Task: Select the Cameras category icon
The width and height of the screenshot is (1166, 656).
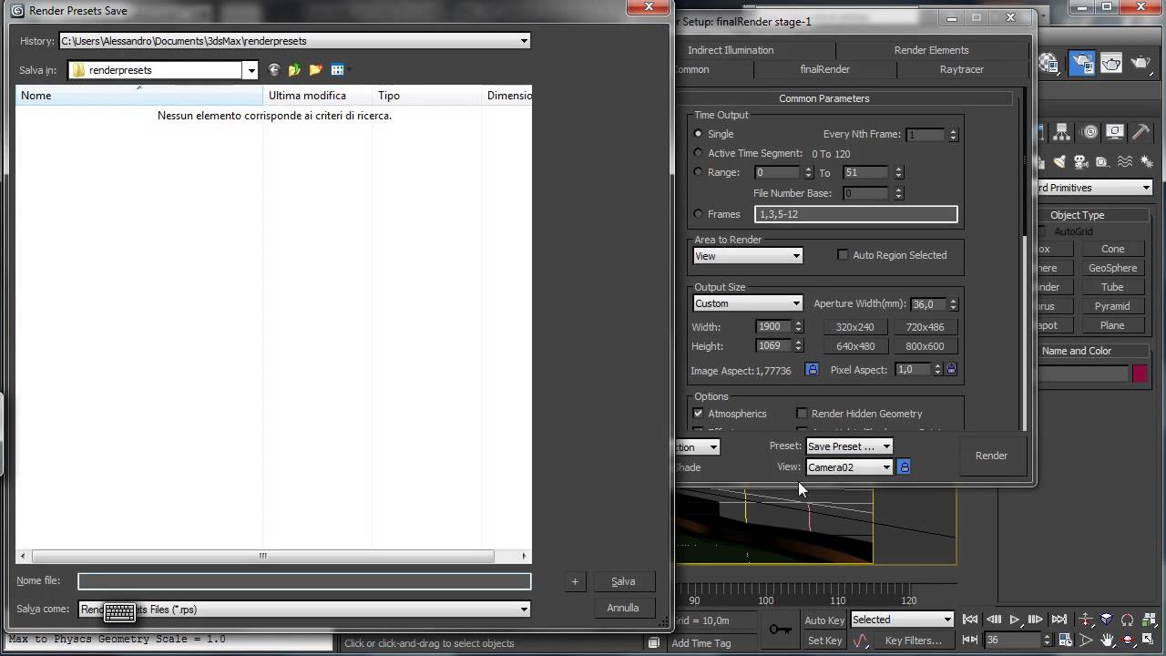Action: (1080, 162)
